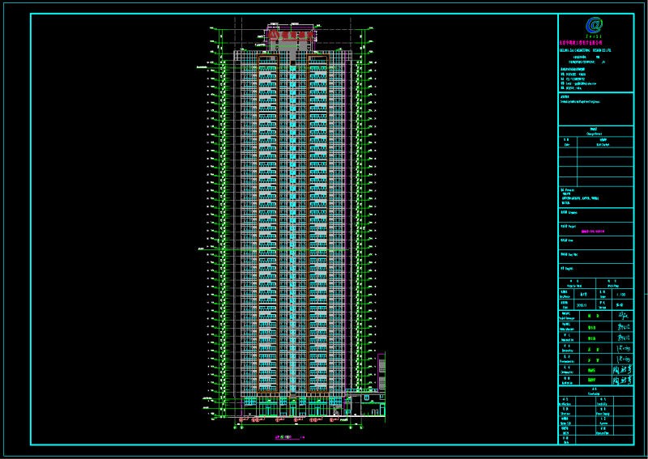Click the ground floor podium of the tower
This screenshot has height=459, width=648.
[x=293, y=405]
